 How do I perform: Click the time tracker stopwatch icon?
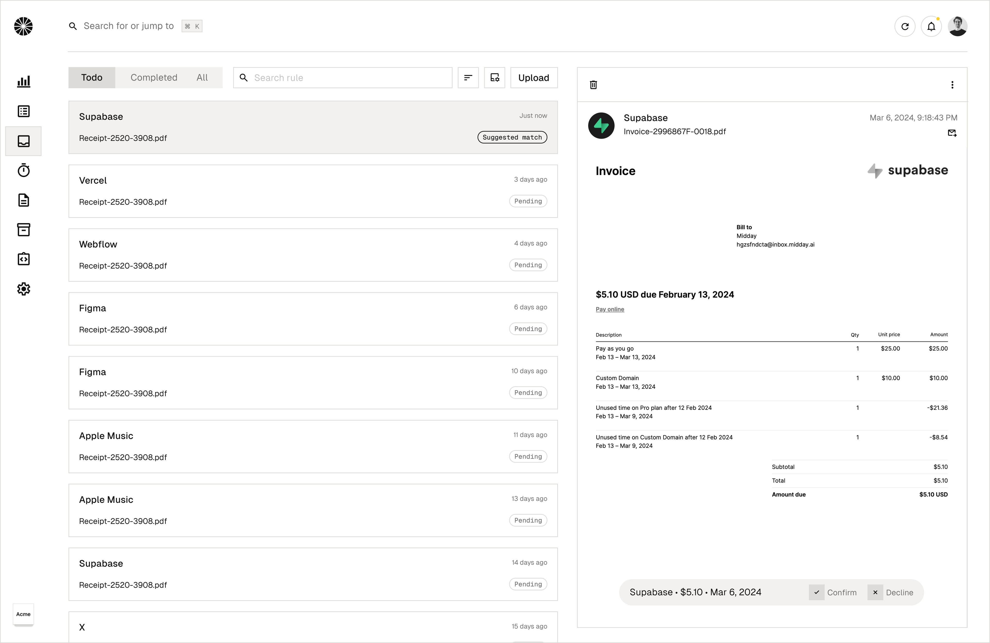point(24,171)
